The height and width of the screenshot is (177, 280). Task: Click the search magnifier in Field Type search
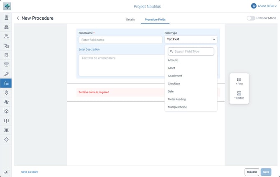click(x=171, y=51)
